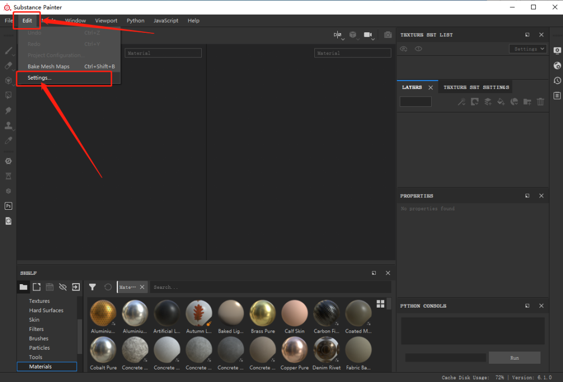Click the Shelf filter funnel icon

pyautogui.click(x=92, y=287)
